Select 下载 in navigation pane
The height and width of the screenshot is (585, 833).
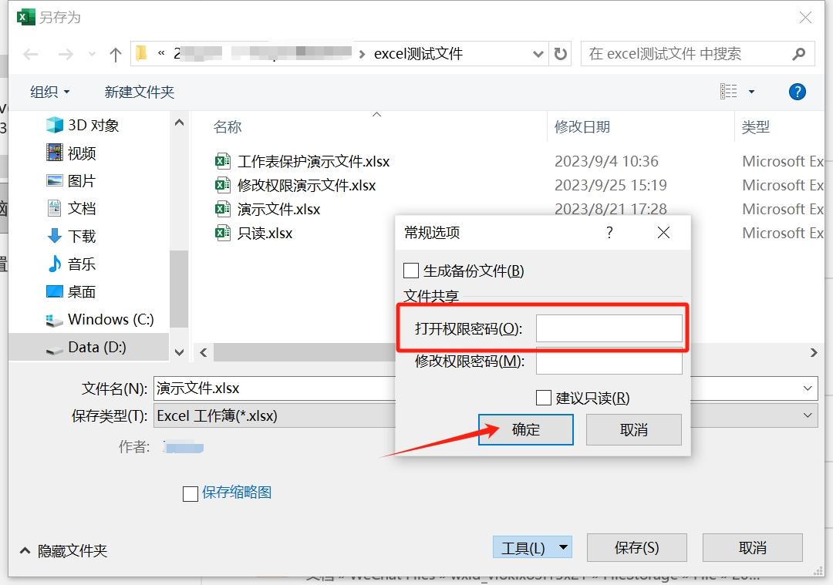[71, 236]
